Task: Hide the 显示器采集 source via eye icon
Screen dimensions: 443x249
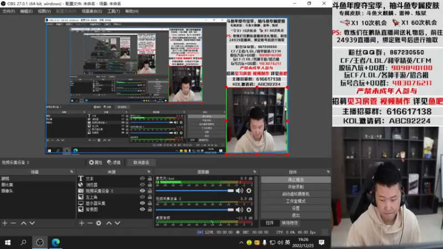Action: (x=142, y=203)
